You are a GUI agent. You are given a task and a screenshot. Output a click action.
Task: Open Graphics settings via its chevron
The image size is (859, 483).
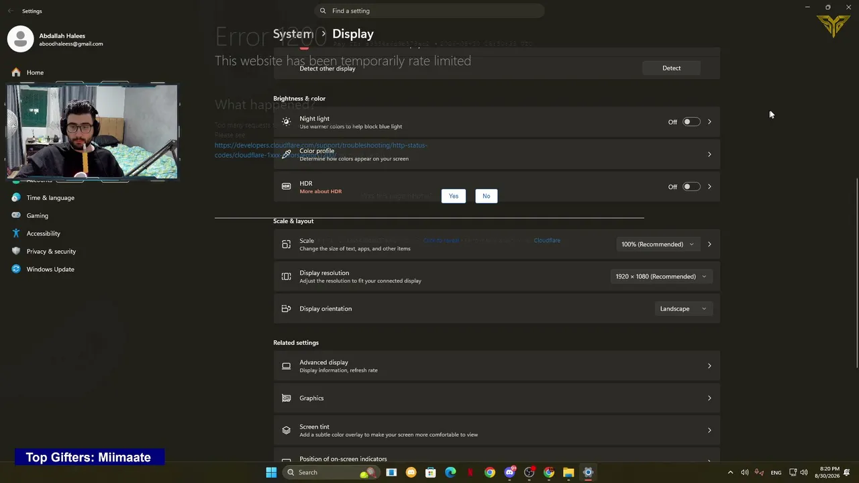[x=709, y=398]
